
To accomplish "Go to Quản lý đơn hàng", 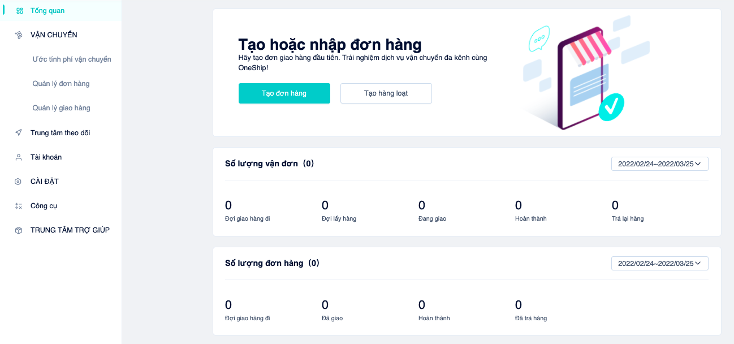I will point(61,84).
